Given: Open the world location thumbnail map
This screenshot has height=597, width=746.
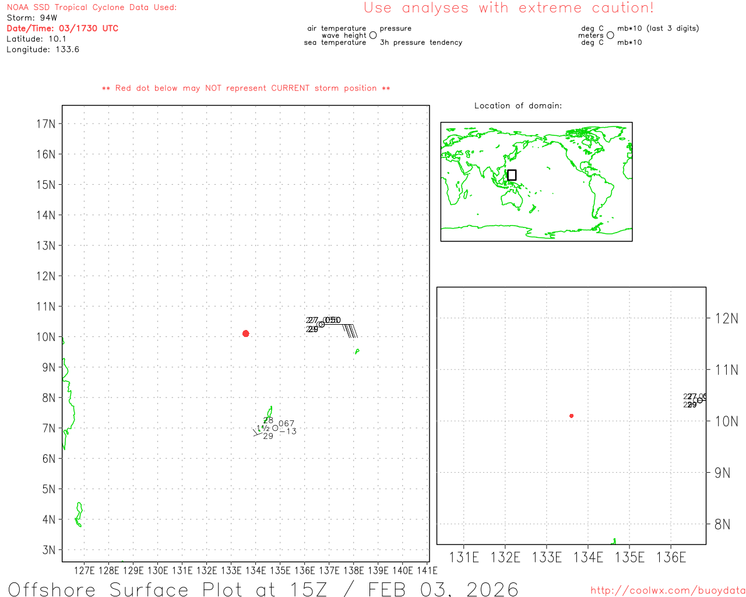Looking at the screenshot, I should pos(536,182).
